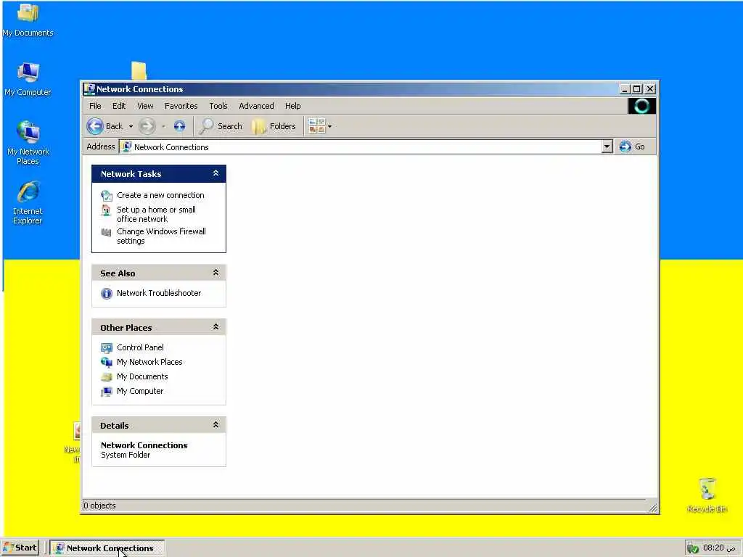Maximize the Network Connections window
743x557 pixels.
tap(637, 89)
